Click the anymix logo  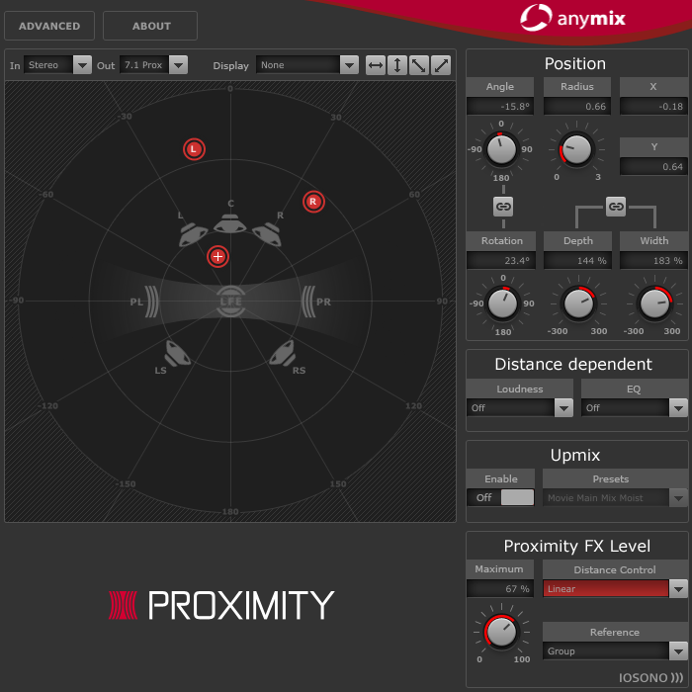(572, 18)
